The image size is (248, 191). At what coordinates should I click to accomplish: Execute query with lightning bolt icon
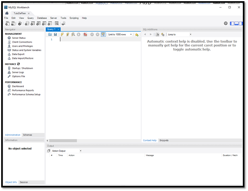62,34
